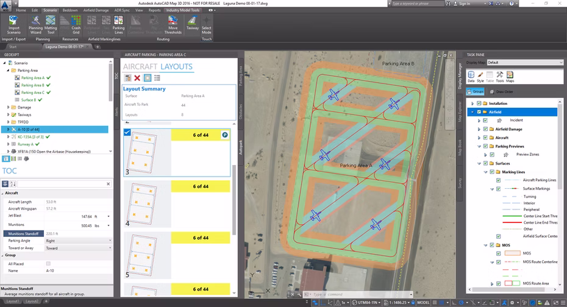The image size is (567, 307).
Task: Switch to the Airfield Damage ribbon tab
Action: [96, 10]
